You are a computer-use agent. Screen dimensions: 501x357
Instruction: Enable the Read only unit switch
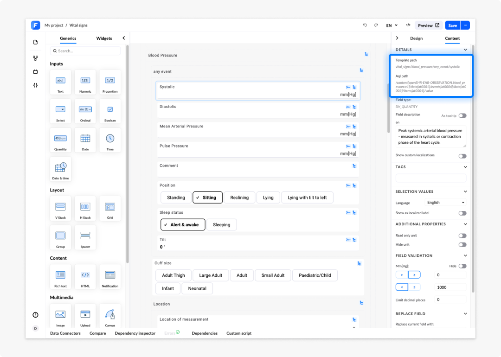tap(462, 236)
